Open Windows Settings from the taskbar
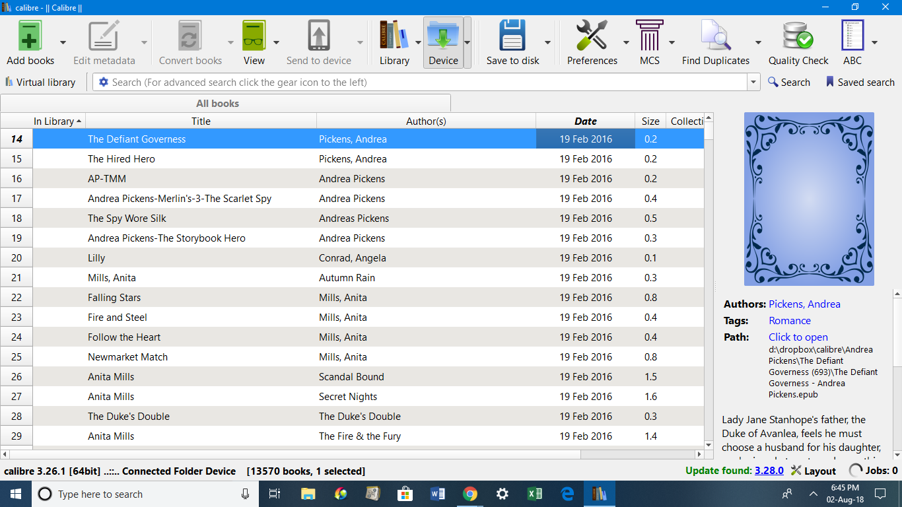 503,494
